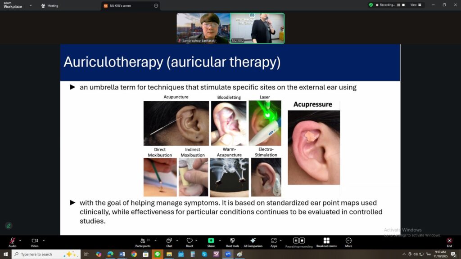Open the View layout menu

click(x=416, y=5)
